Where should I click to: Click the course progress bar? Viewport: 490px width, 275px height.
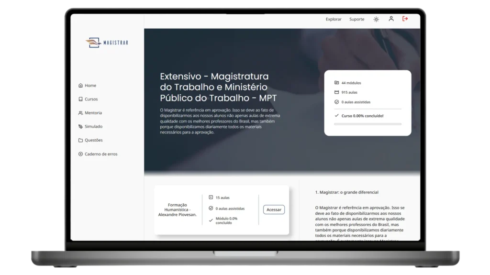click(367, 124)
